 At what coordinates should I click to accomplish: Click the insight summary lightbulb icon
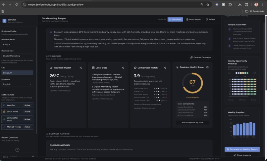tap(51, 32)
